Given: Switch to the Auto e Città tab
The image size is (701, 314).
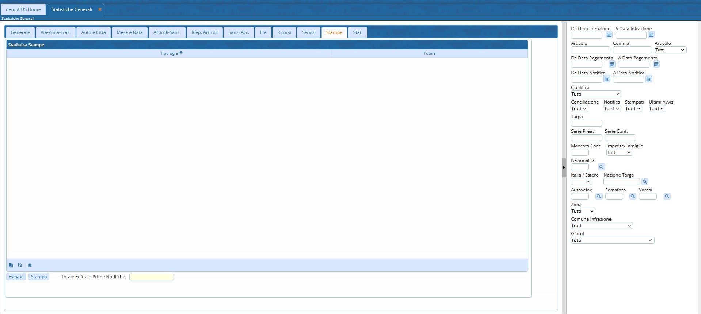Looking at the screenshot, I should 94,32.
